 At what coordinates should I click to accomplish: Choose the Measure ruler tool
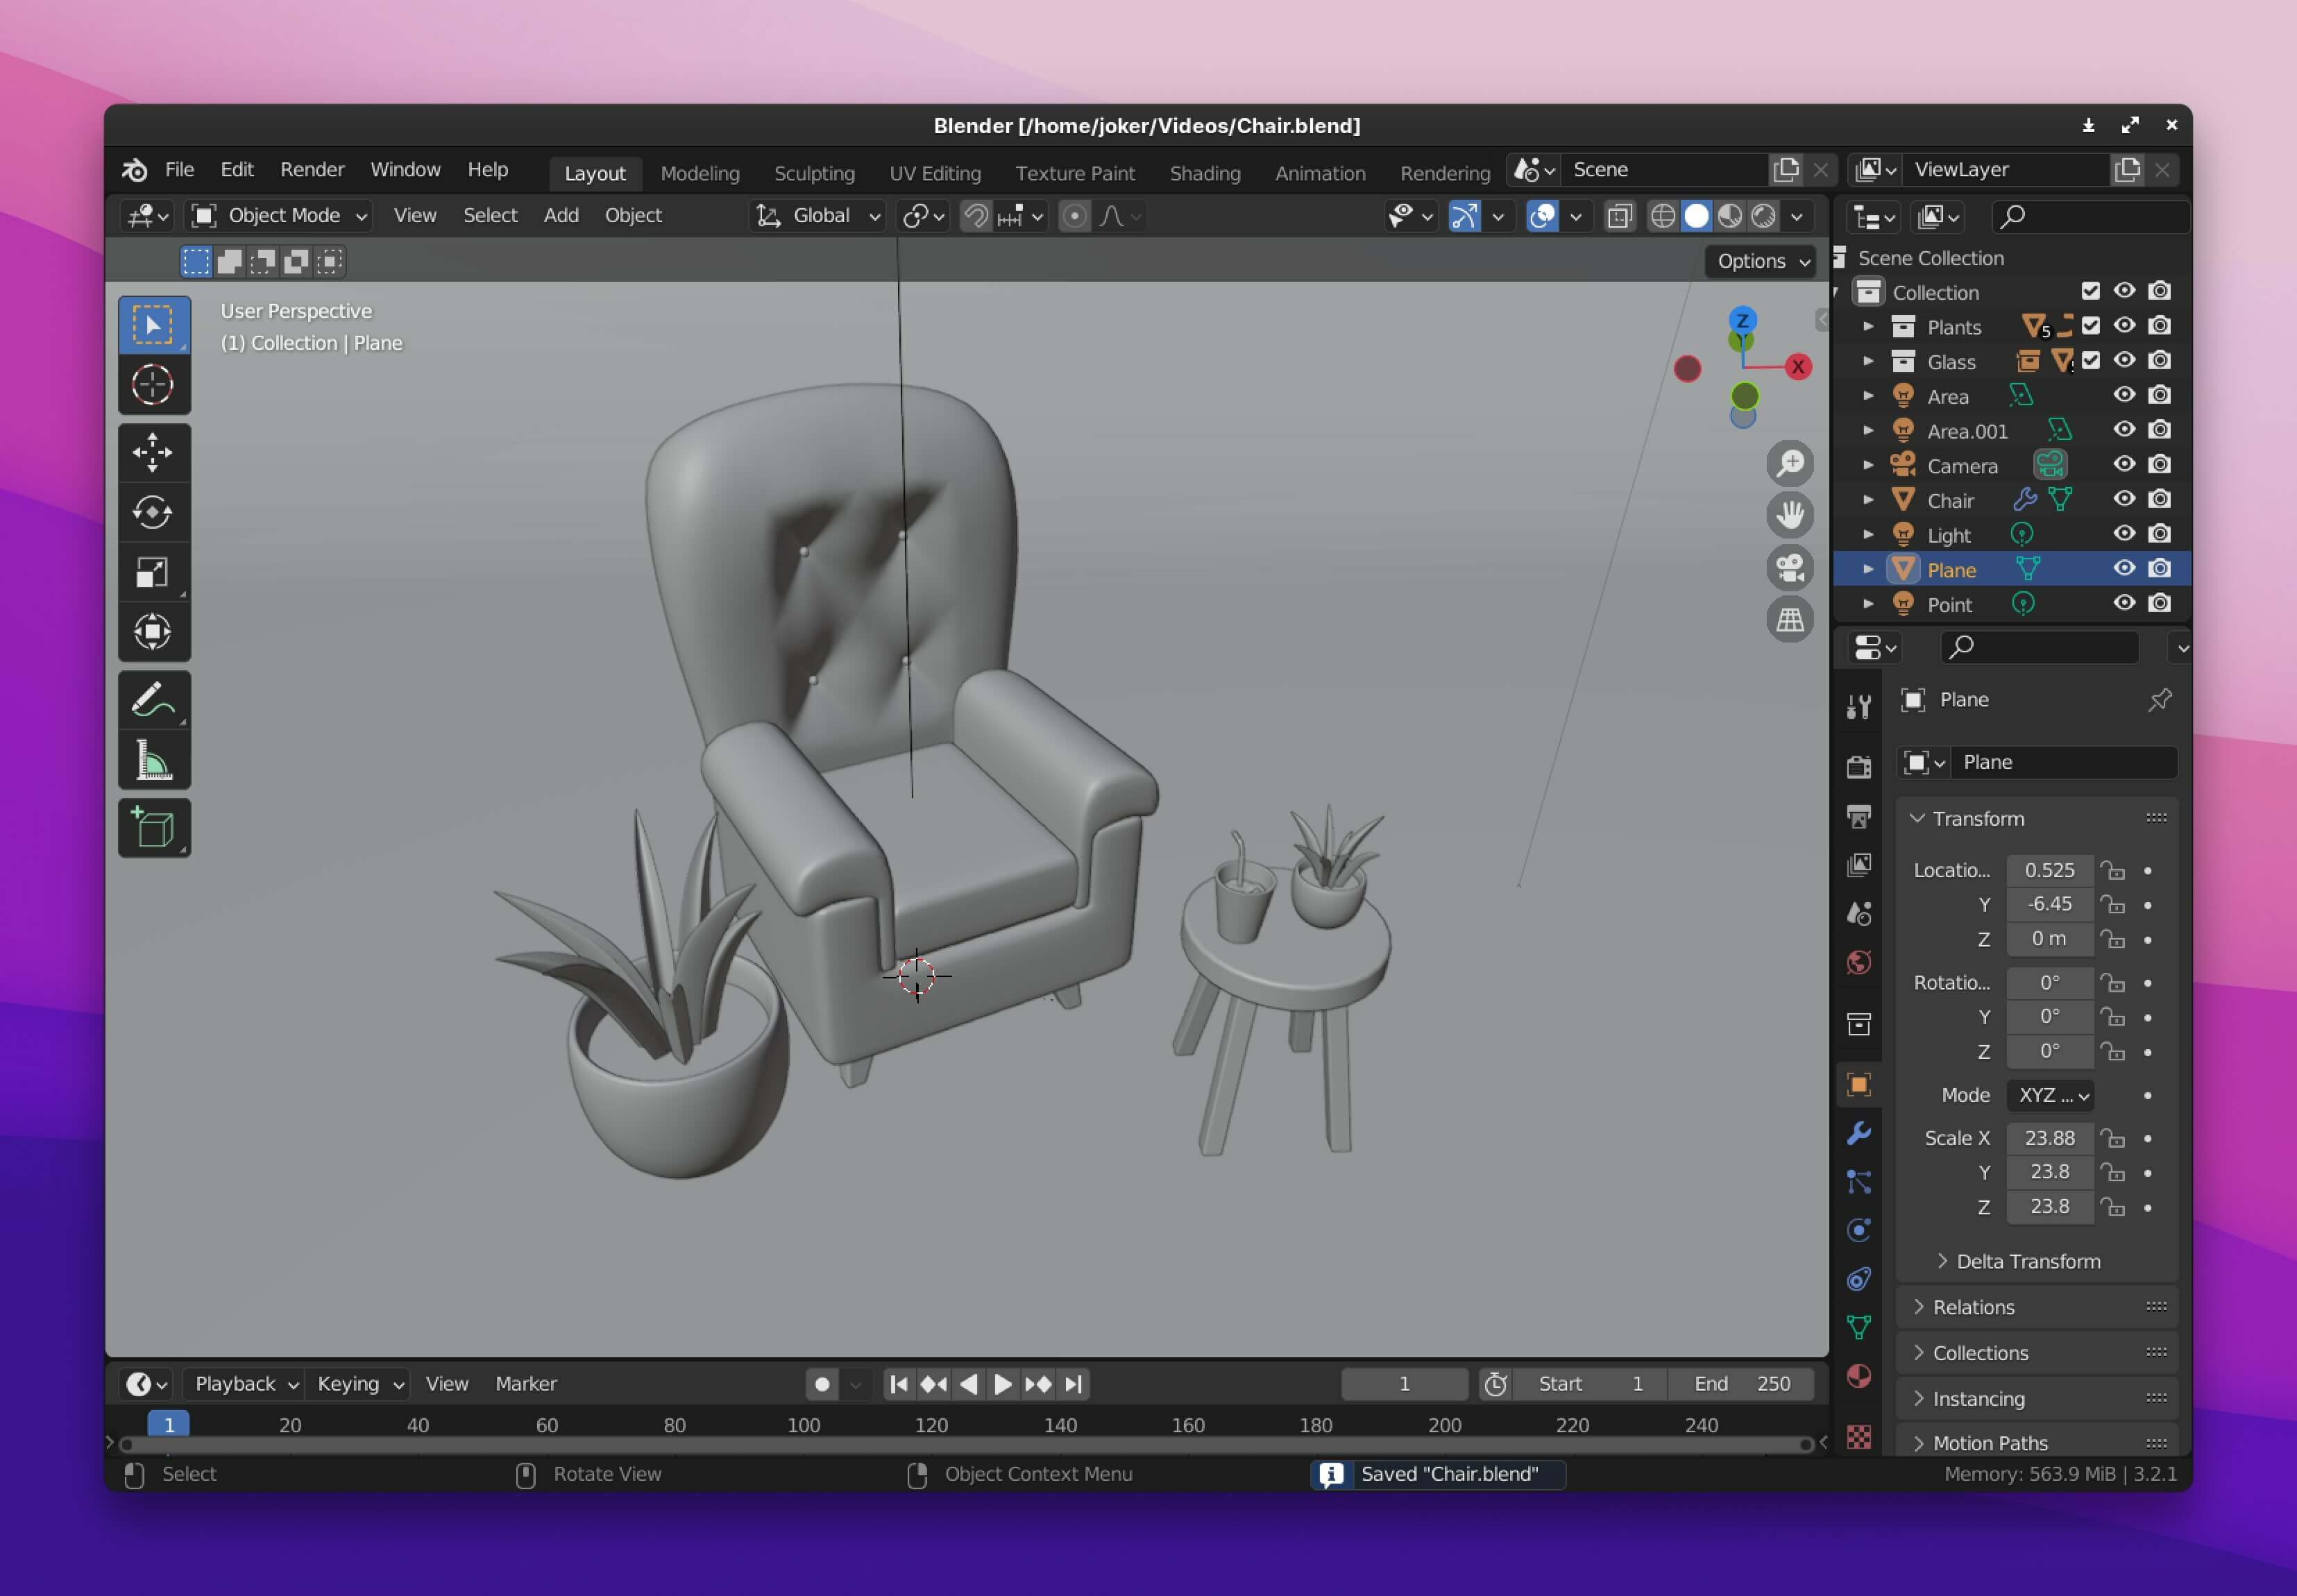click(153, 760)
